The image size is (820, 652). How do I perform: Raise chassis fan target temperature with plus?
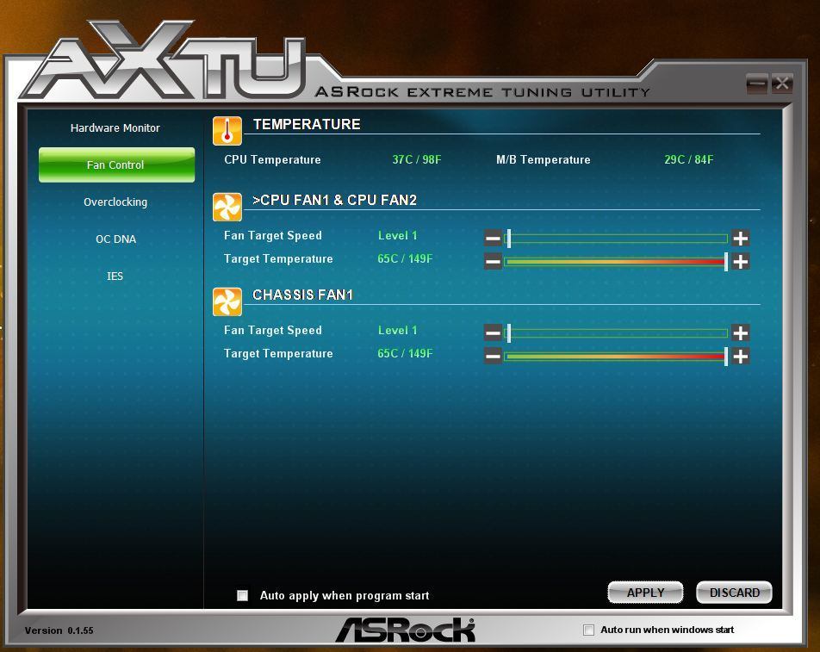[x=740, y=357]
